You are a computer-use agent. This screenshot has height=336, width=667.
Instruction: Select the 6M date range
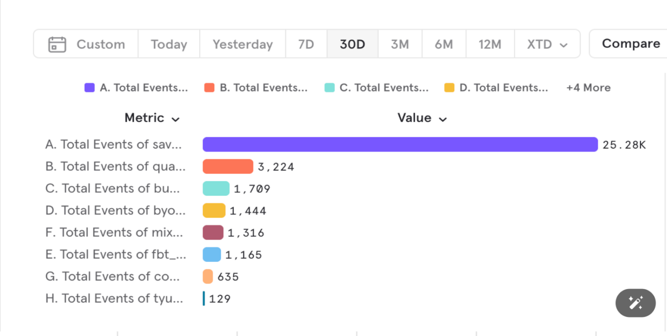[444, 44]
